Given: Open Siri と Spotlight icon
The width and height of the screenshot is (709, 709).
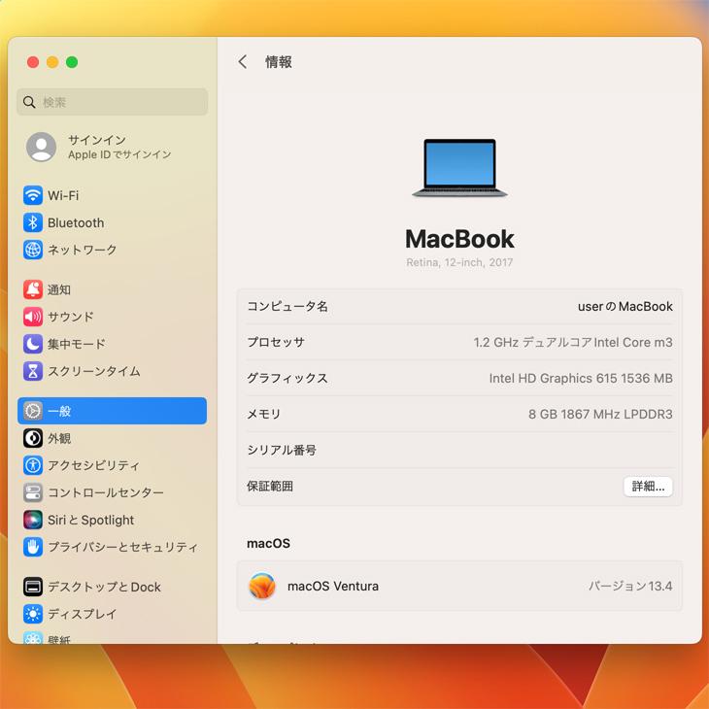Looking at the screenshot, I should [x=33, y=520].
